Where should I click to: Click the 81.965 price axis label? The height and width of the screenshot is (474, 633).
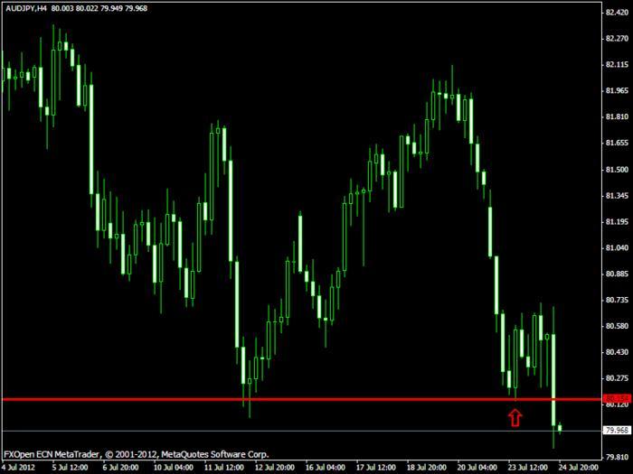coord(618,90)
